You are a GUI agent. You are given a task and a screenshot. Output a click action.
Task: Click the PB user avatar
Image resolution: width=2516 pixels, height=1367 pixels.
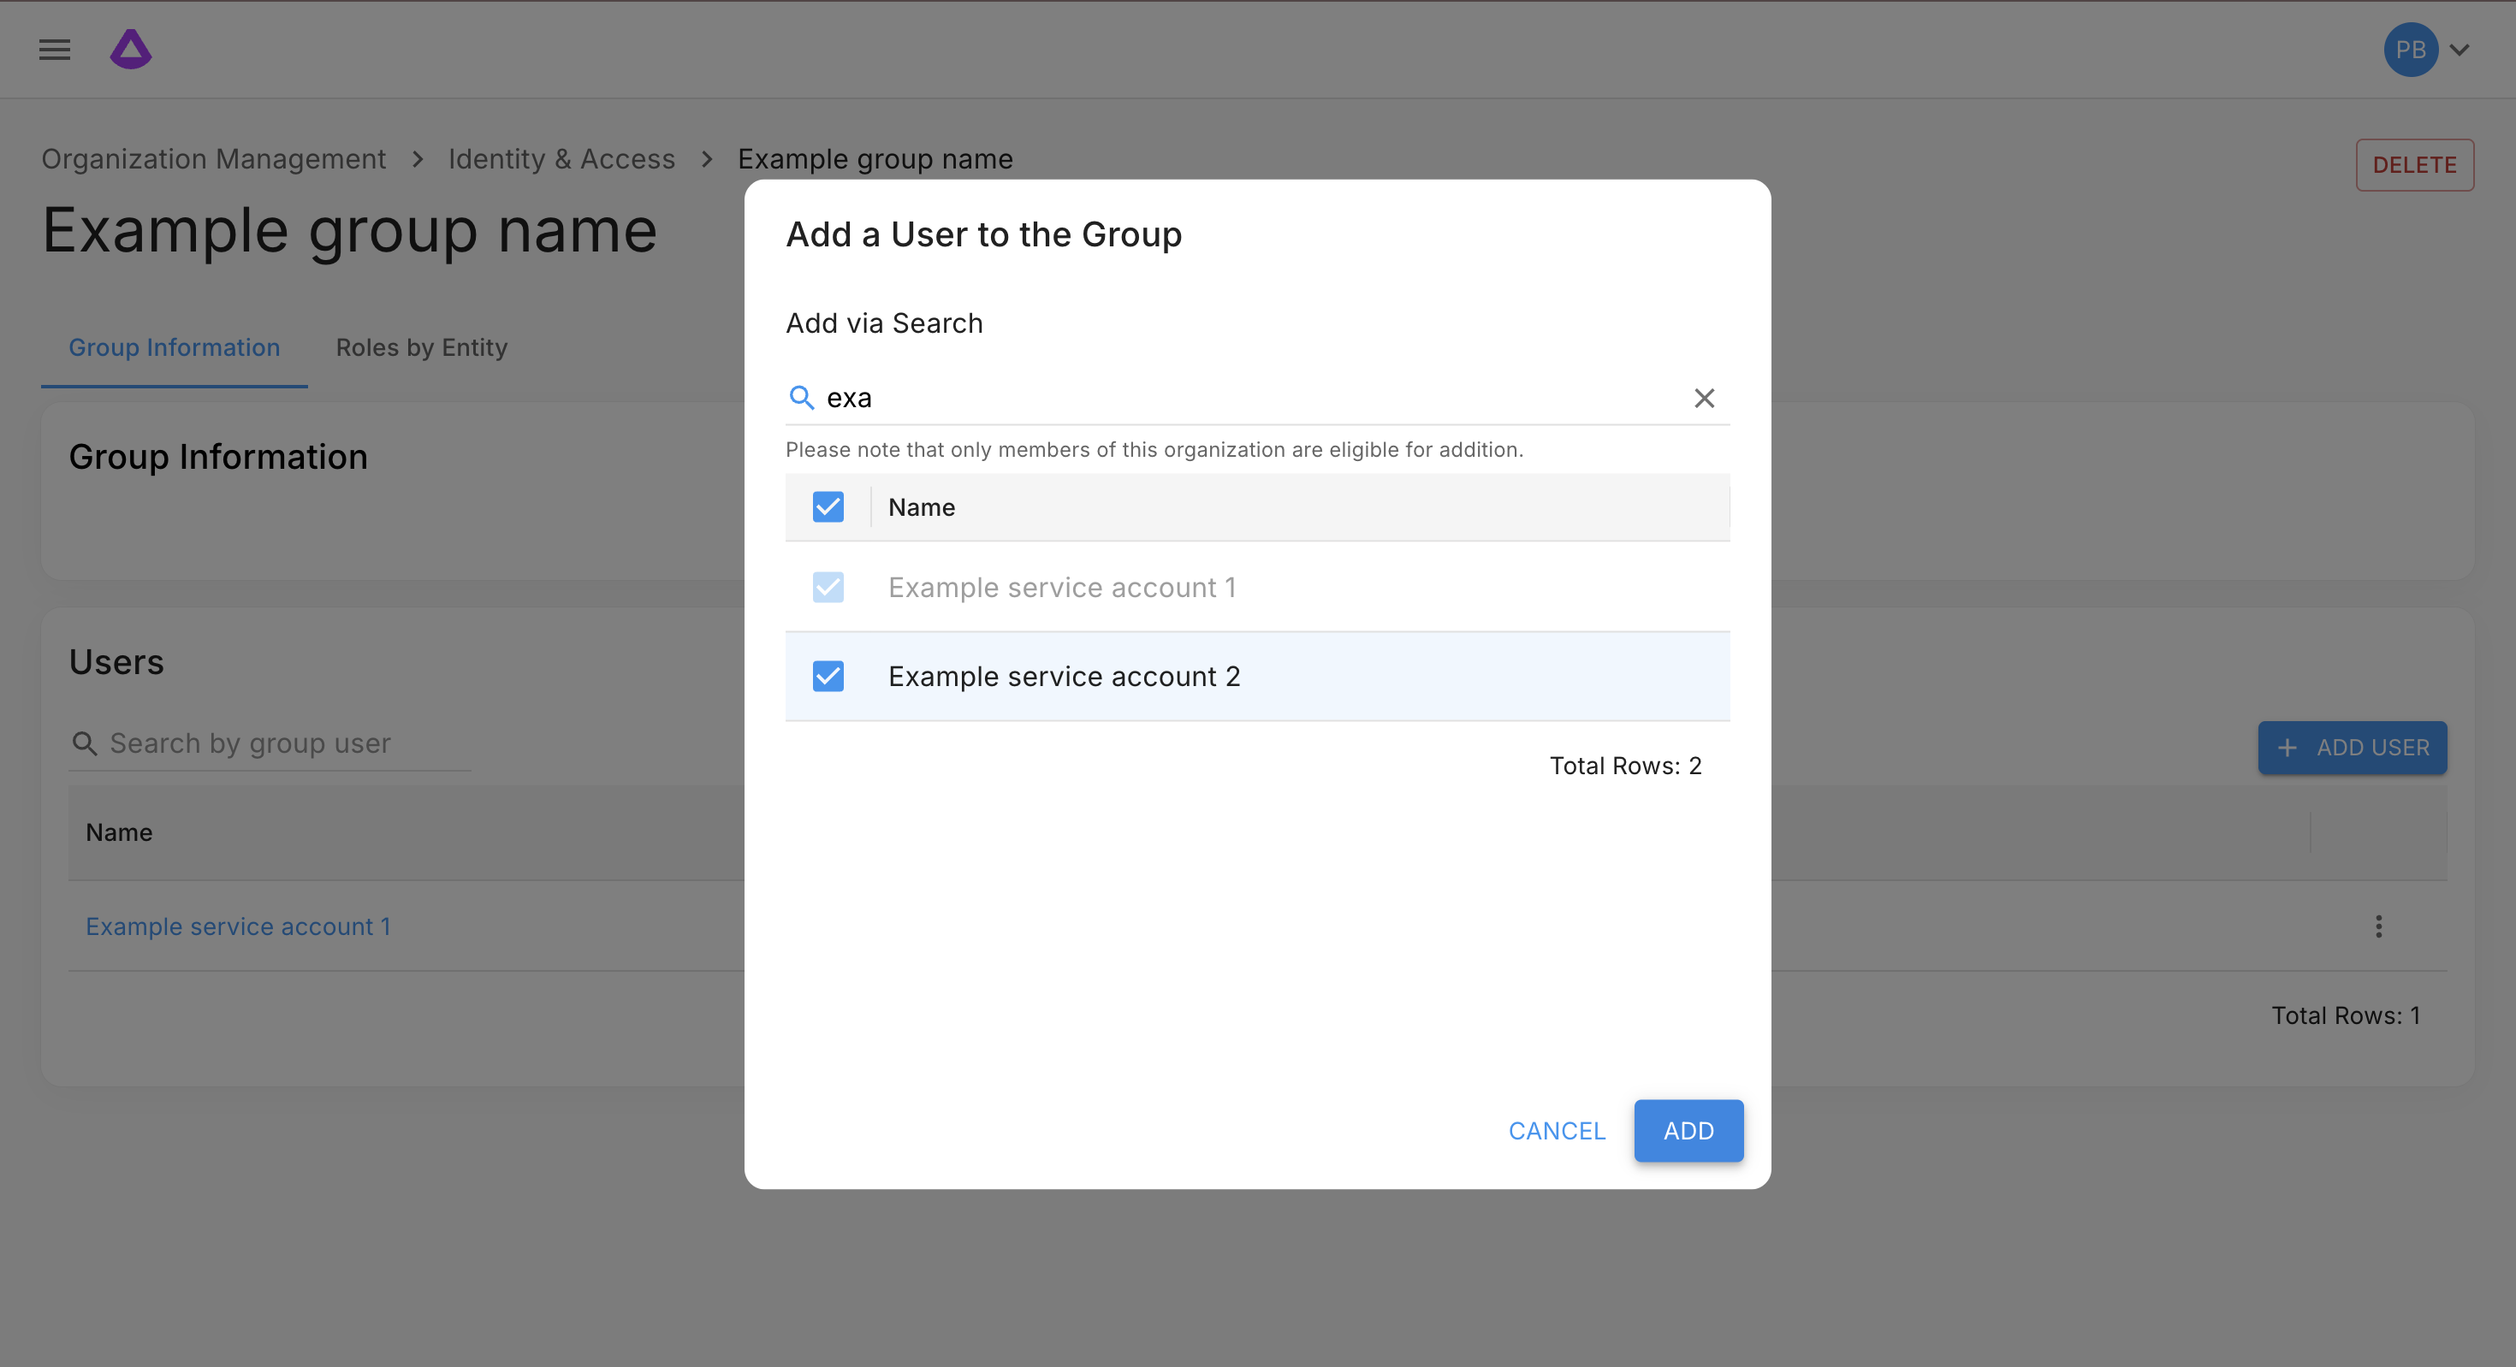coord(2410,49)
